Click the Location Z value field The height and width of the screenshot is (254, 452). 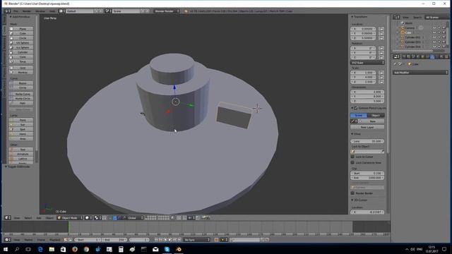pos(363,38)
